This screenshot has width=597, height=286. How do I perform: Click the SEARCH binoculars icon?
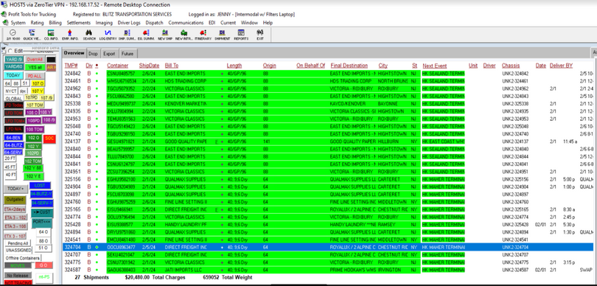click(x=89, y=35)
